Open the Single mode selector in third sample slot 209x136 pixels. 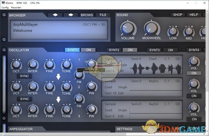coord(123,110)
